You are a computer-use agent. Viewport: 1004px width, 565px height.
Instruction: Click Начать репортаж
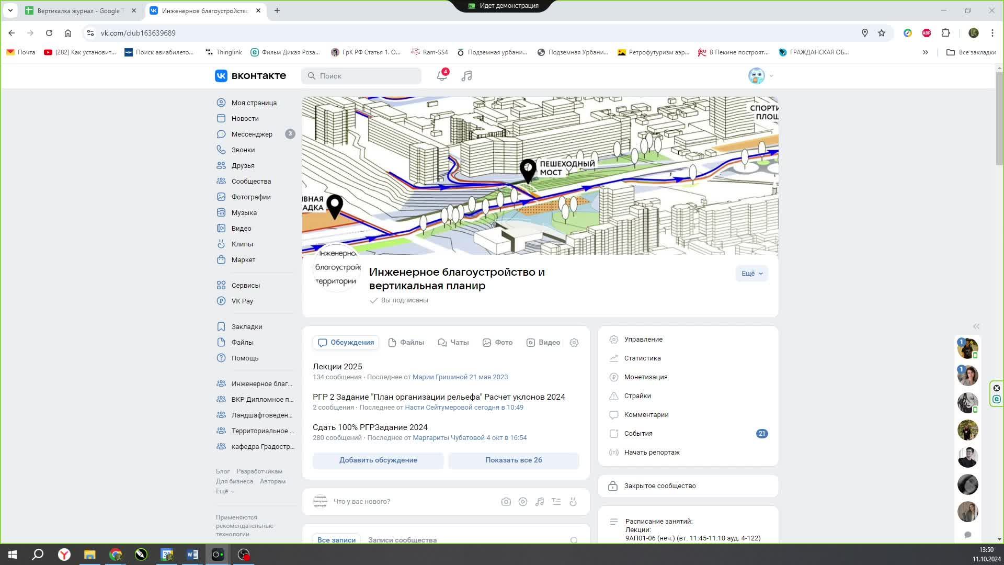(x=652, y=453)
